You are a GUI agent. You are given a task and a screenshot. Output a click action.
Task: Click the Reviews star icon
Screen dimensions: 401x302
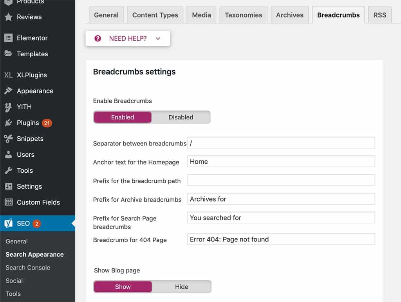[x=9, y=17]
